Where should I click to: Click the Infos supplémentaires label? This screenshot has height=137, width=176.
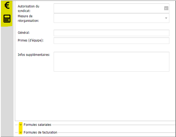tap(34, 55)
